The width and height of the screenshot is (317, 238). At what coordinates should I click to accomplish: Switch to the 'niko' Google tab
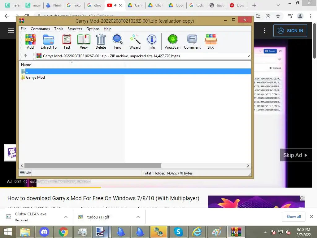click(74, 5)
